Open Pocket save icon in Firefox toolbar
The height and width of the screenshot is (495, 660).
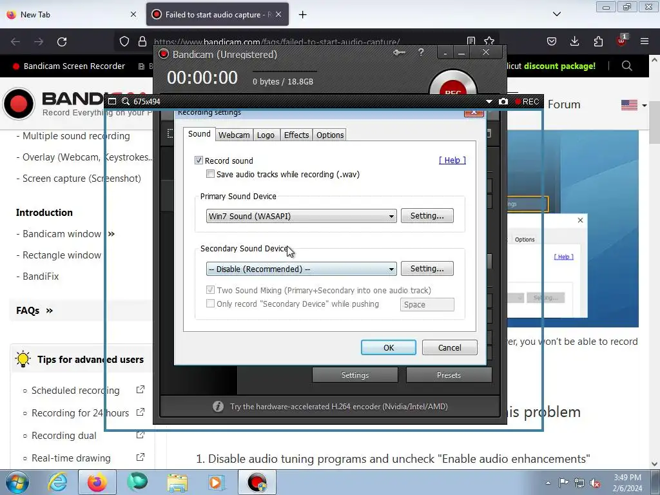(552, 41)
